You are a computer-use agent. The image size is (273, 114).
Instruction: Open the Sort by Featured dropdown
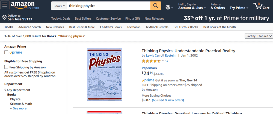(x=259, y=36)
